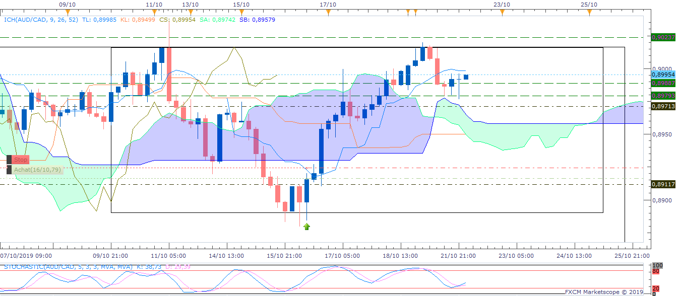The height and width of the screenshot is (296, 680).
Task: Select the 0,89713 price level tag
Action: 663,106
